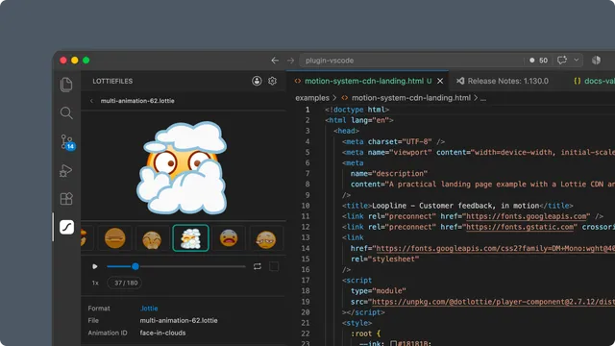The image size is (615, 346).
Task: Click the dotLottie format link
Action: pos(149,309)
